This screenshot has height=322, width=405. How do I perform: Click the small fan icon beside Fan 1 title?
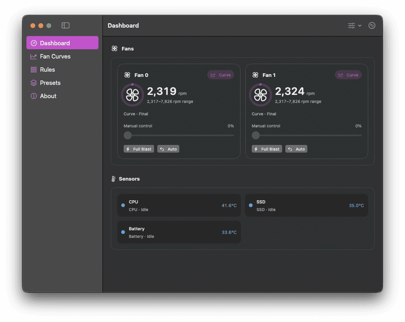tap(255, 75)
